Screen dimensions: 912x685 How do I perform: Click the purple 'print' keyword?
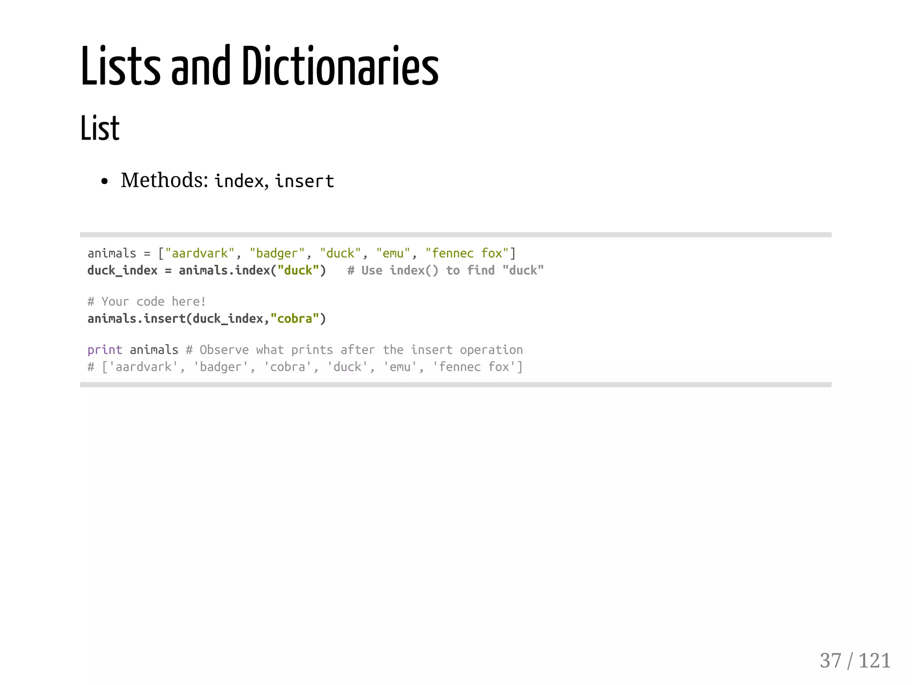pos(105,350)
